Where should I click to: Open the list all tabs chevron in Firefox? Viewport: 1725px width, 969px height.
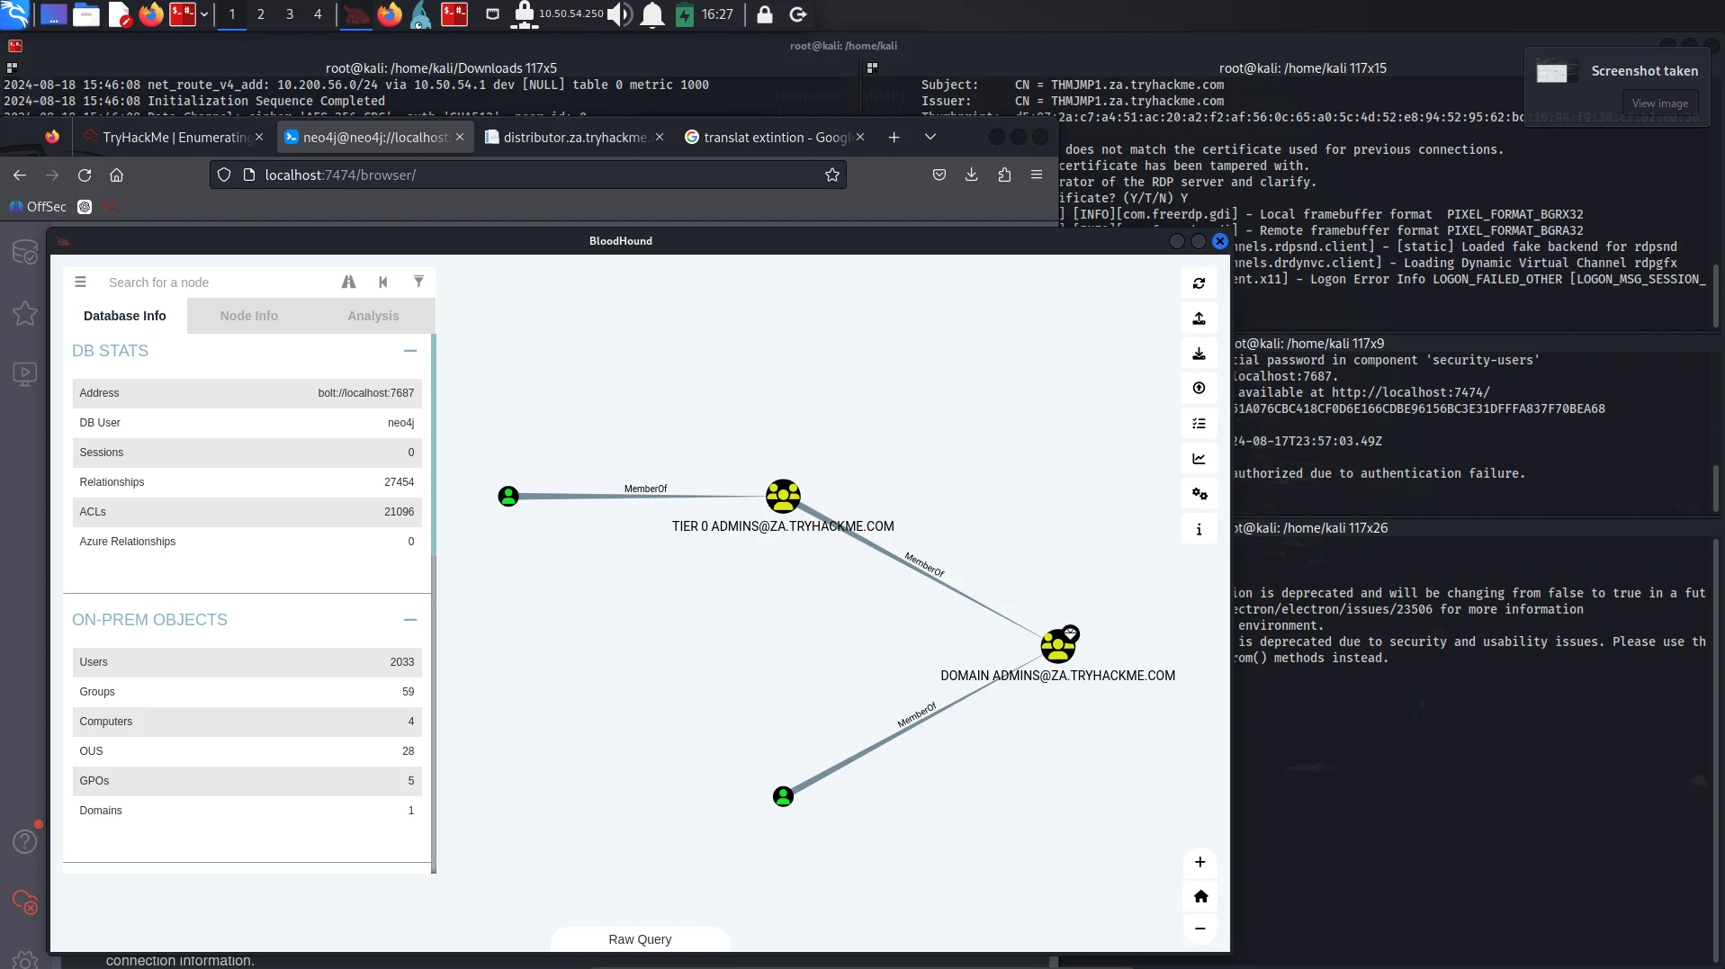pos(930,137)
